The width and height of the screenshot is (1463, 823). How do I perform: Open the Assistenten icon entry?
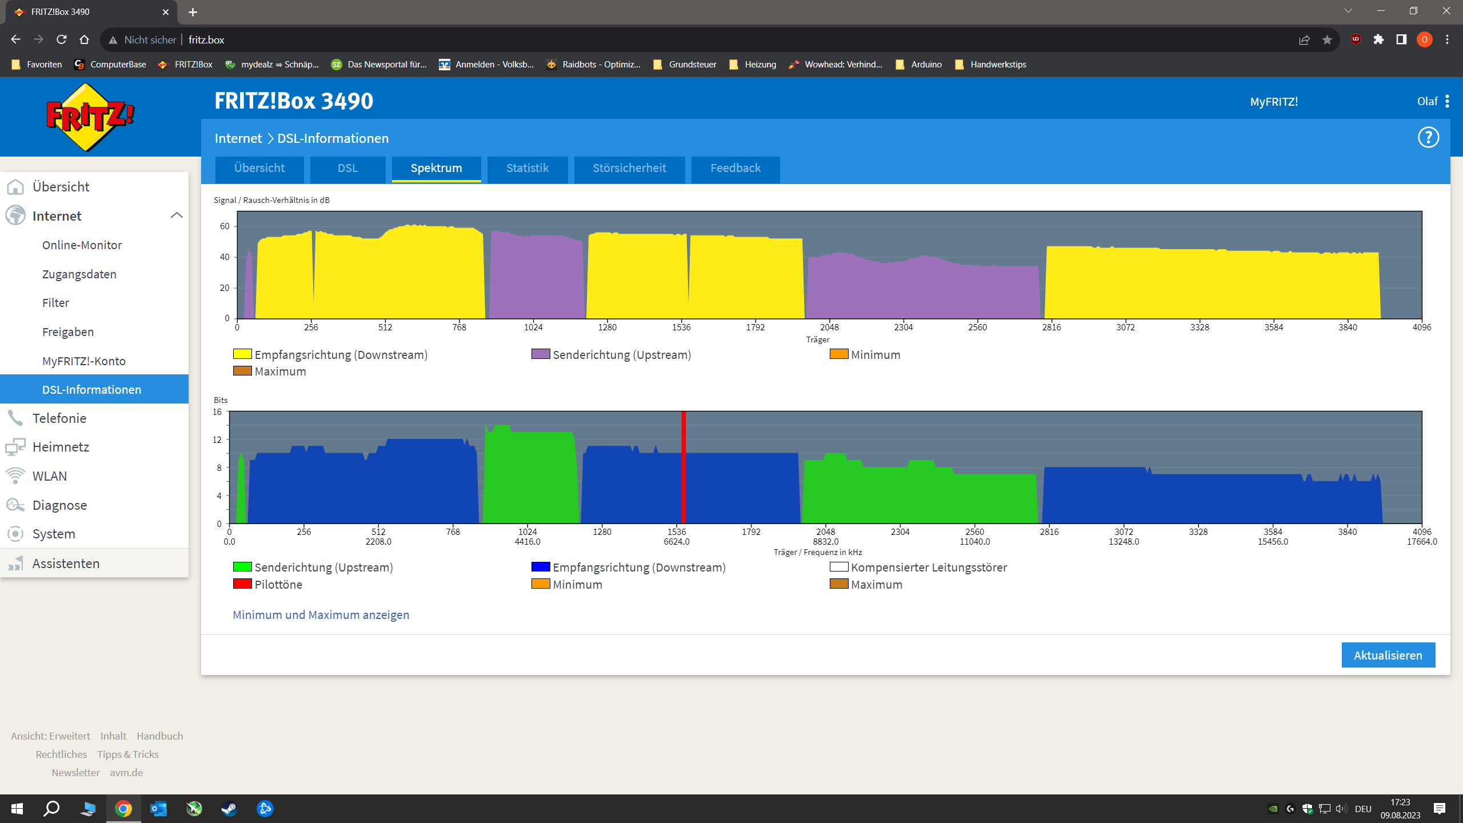click(15, 564)
